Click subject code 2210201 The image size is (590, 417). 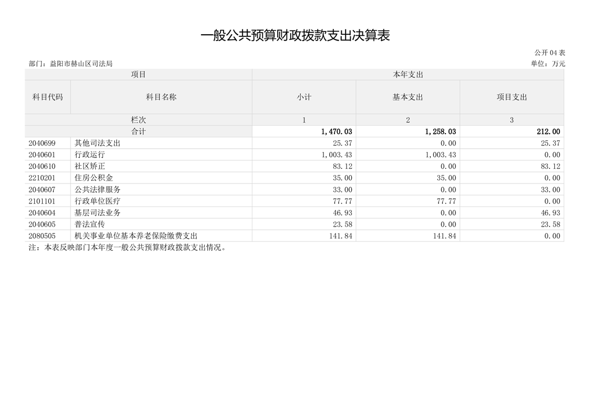tap(42, 178)
